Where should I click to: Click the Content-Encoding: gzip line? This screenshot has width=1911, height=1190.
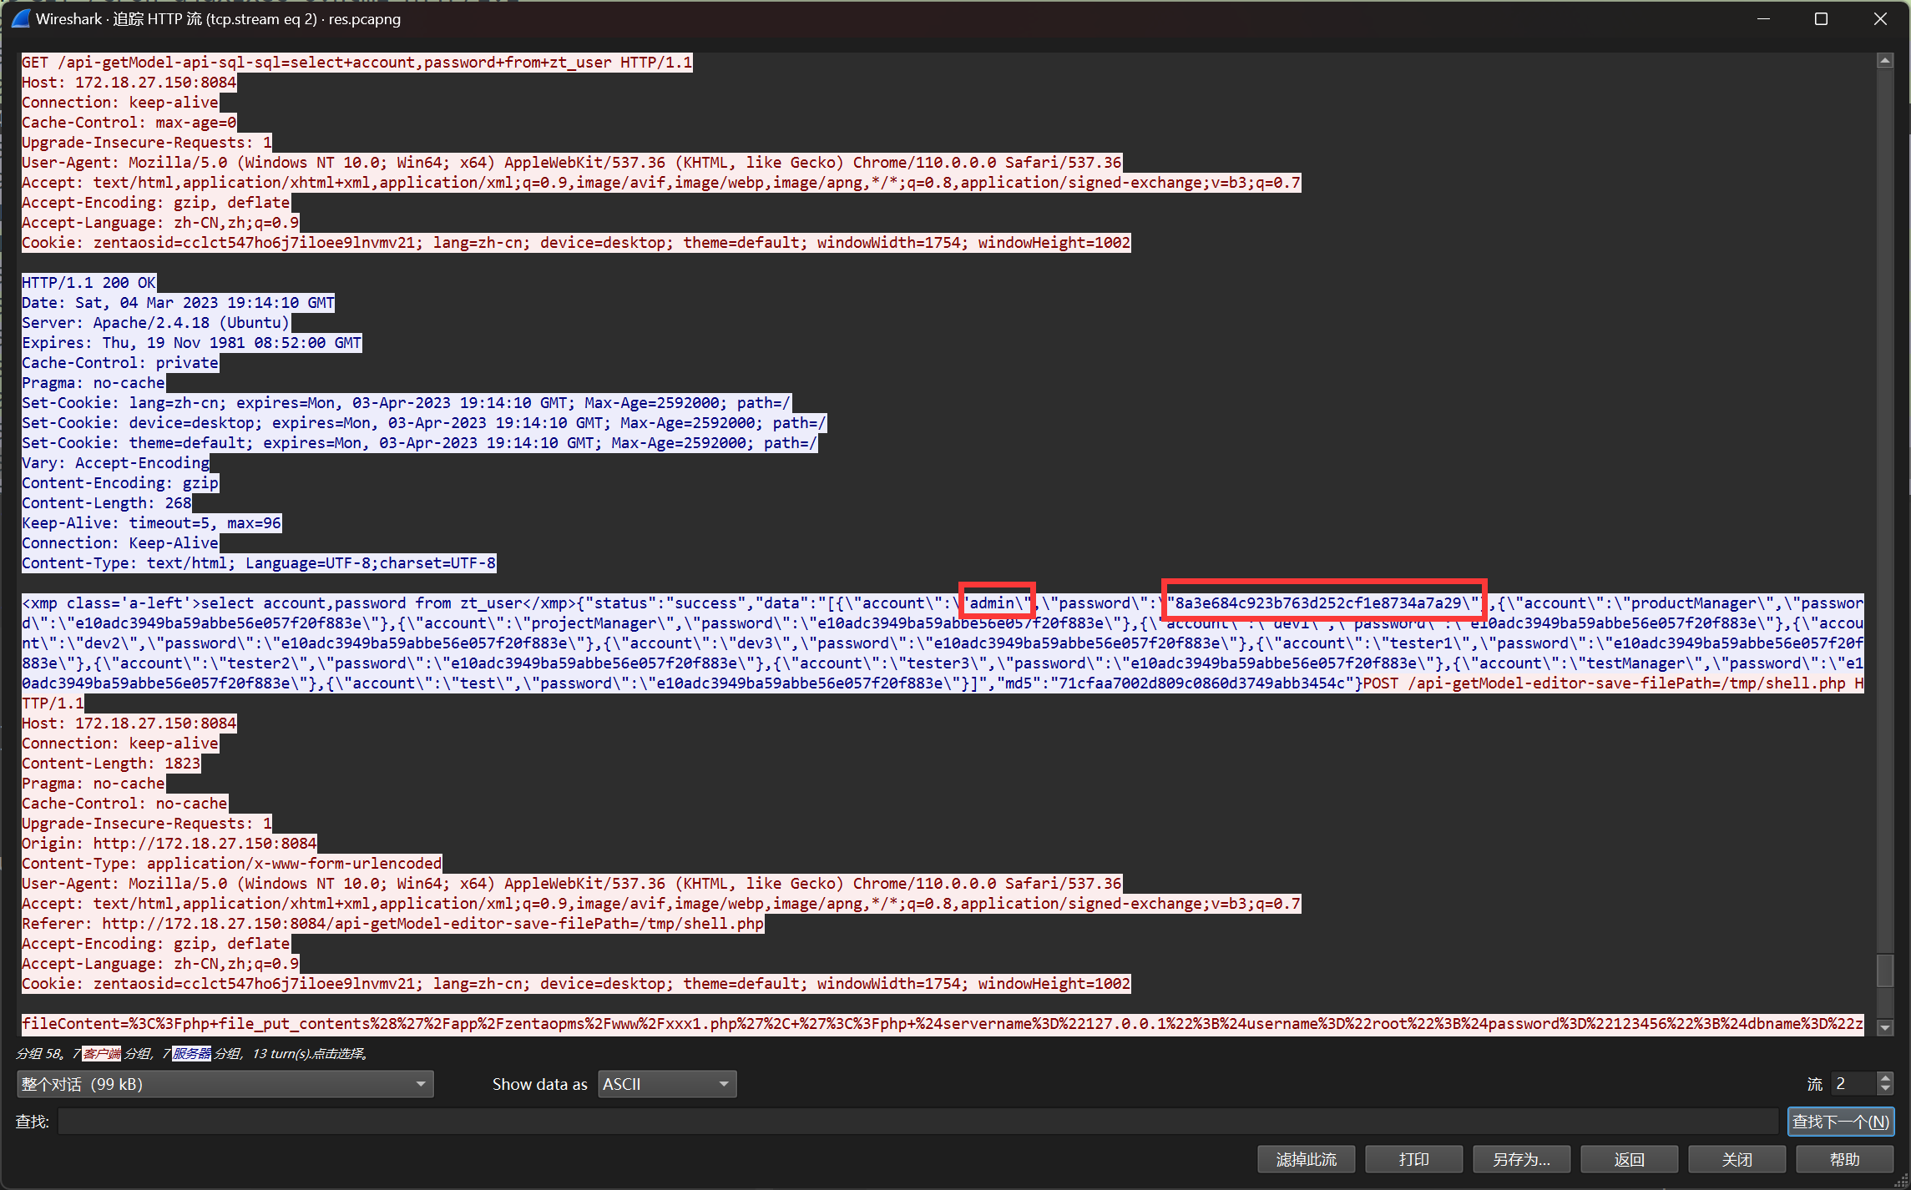(120, 483)
